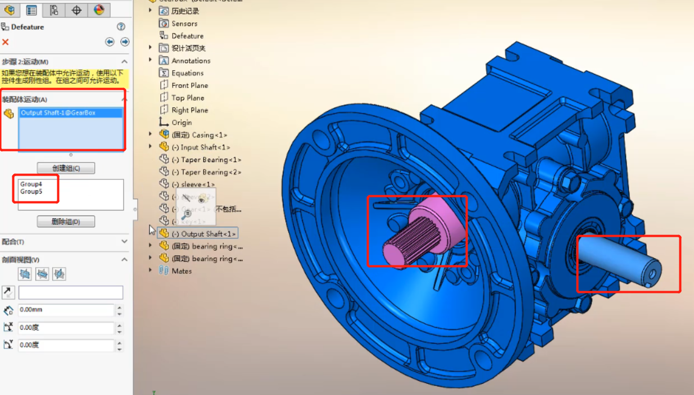The width and height of the screenshot is (694, 395).
Task: Select Front Plane in the feature tree
Action: [x=189, y=85]
